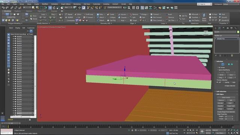Click the Remove modifier trash icon
Screen dimensions: 240x135
232,55
